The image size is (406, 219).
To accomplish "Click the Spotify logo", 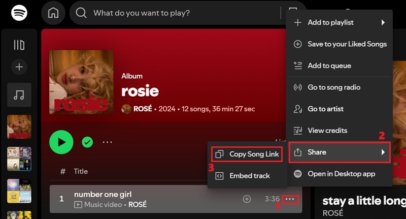I will point(19,13).
